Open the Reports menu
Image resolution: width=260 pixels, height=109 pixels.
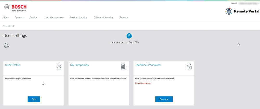(x=123, y=17)
